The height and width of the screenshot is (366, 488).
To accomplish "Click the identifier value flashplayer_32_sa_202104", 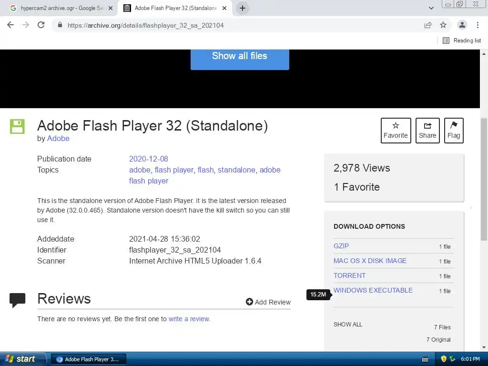I will pyautogui.click(x=175, y=250).
